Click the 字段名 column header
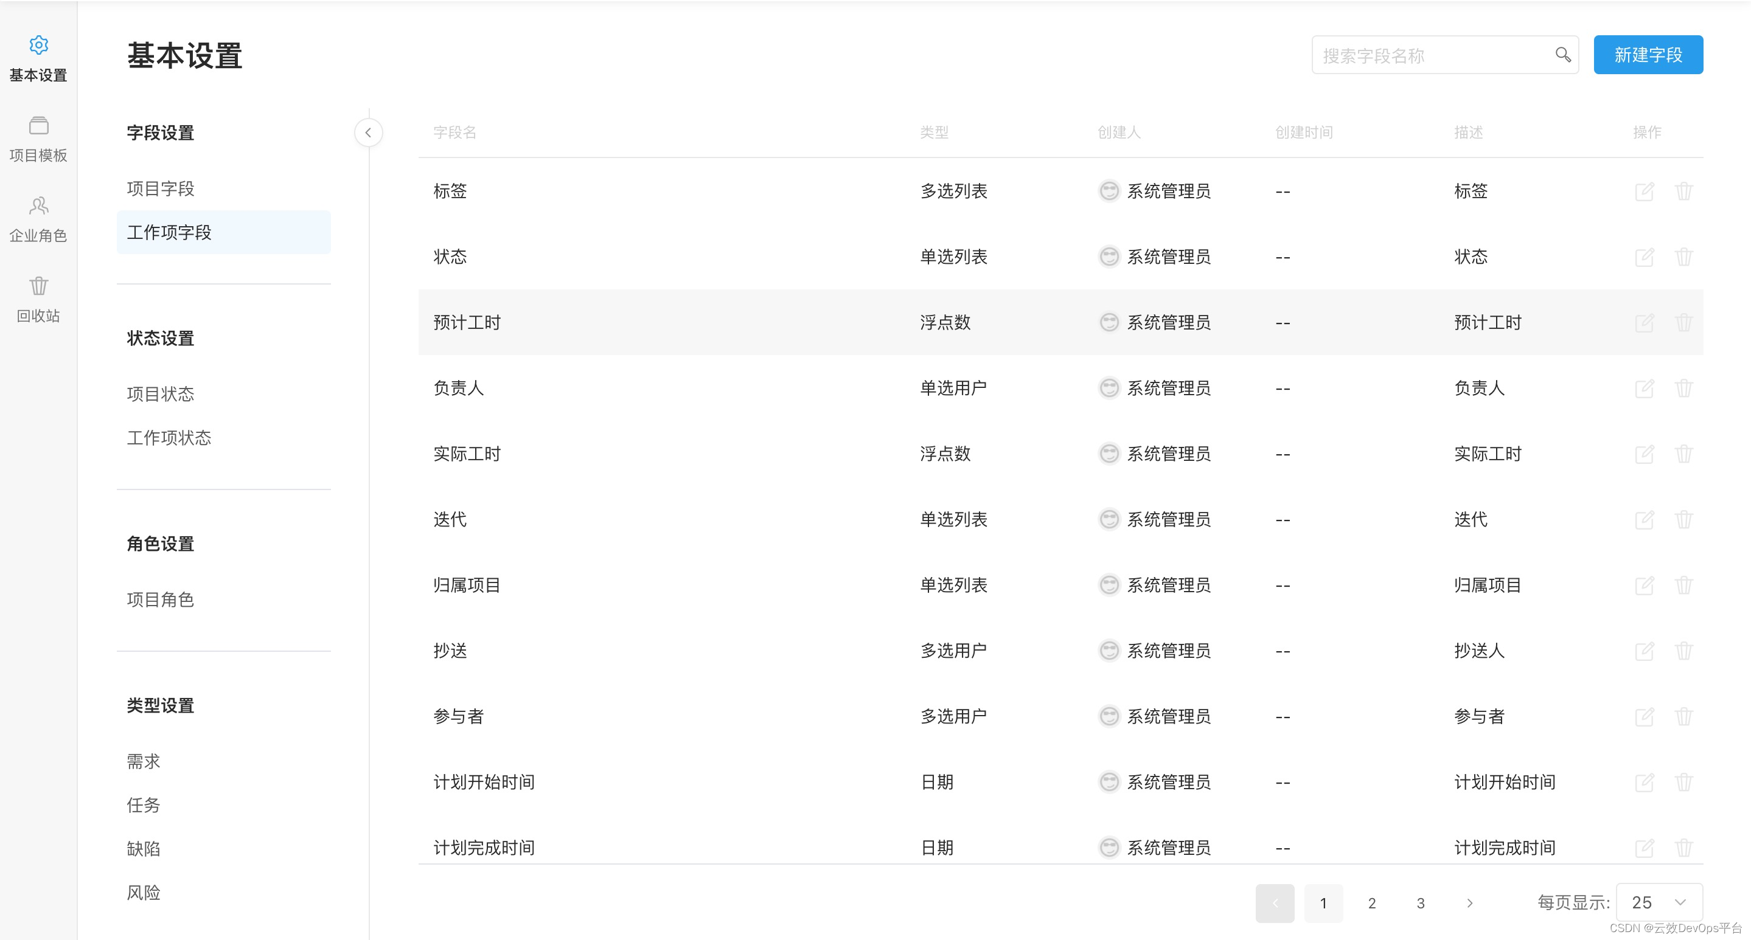Viewport: 1751px width, 940px height. [x=454, y=133]
